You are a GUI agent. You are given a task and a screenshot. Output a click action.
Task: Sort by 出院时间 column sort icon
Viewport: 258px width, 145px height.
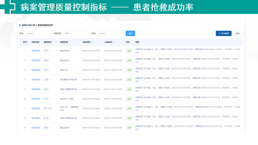pos(92,42)
